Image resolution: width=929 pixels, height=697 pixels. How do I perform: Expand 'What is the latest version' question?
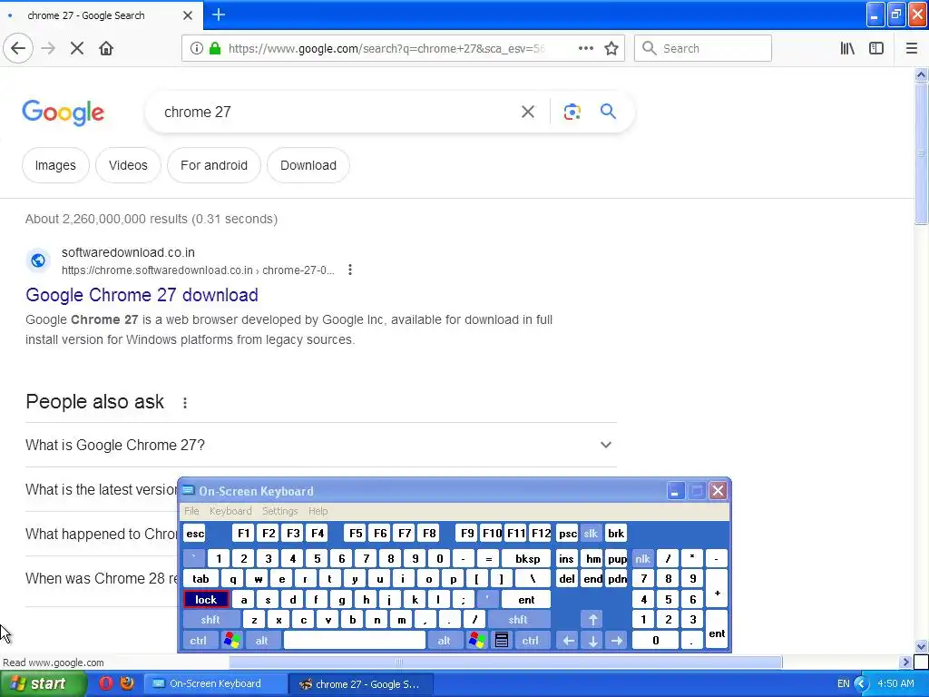[x=102, y=489]
